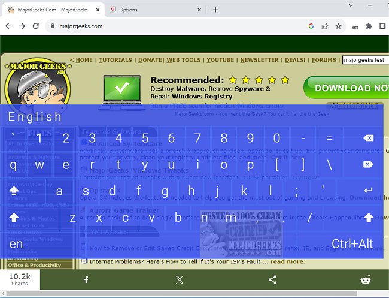Image resolution: width=389 pixels, height=298 pixels.
Task: Tap the left Shift arrow beside 'z'
Action: 14,218
